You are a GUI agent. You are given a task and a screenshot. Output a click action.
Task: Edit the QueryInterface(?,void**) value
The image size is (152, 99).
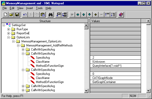point(115,66)
